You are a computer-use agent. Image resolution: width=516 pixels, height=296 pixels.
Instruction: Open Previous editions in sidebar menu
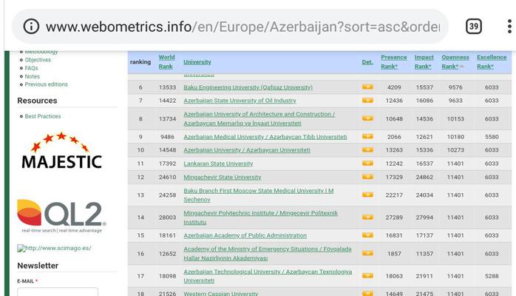click(46, 84)
